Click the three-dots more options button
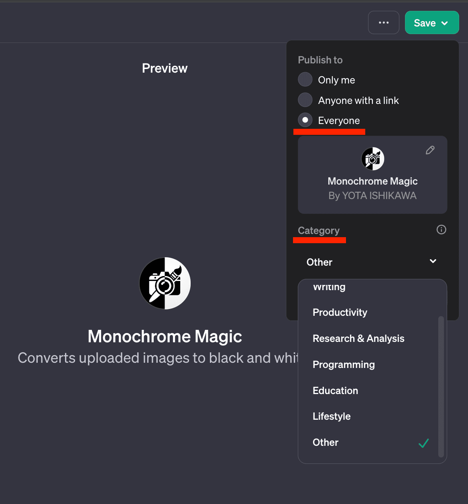Screen dimensions: 468x504 tap(383, 22)
